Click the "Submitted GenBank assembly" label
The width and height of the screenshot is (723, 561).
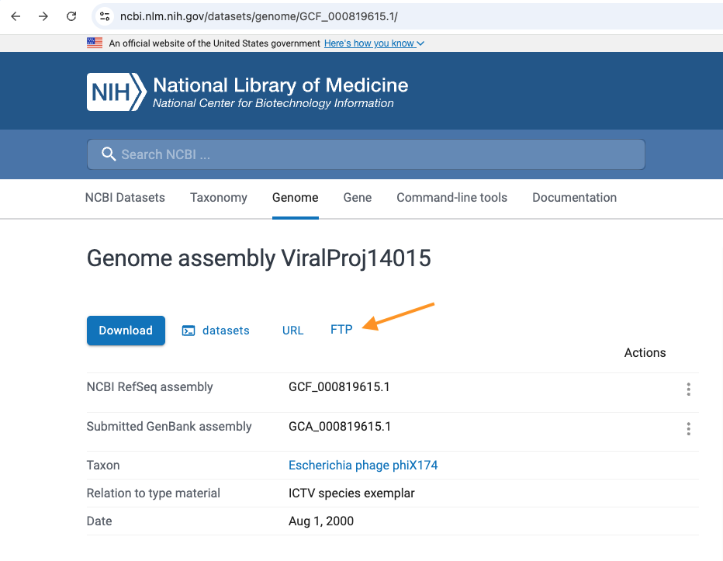169,426
